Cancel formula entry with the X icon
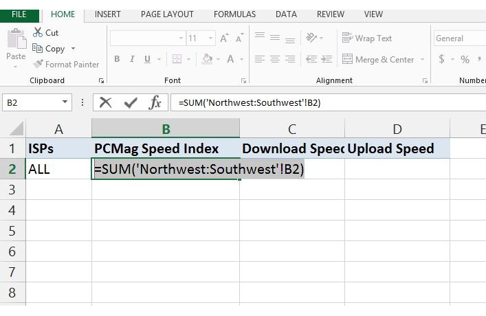 [105, 102]
